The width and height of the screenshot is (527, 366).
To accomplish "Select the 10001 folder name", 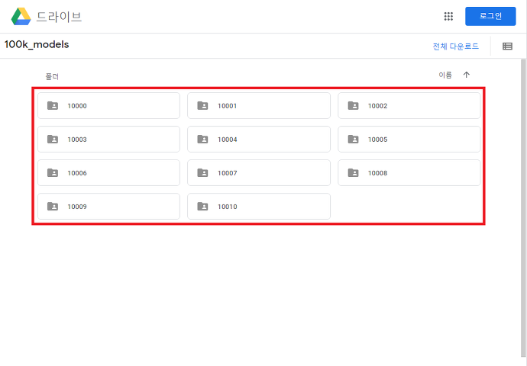I will point(227,106).
